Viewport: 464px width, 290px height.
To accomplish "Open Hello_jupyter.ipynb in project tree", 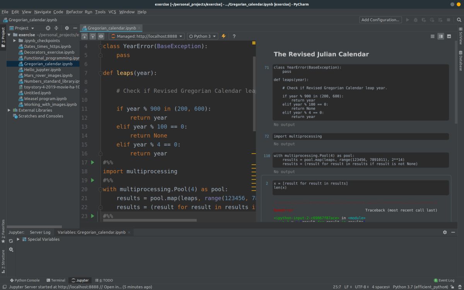I will click(43, 70).
